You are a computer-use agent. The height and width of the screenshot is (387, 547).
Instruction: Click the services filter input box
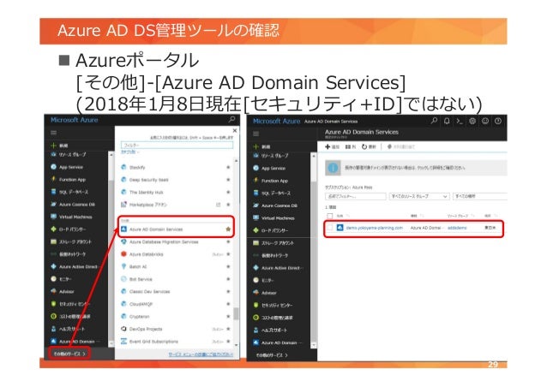tap(177, 145)
